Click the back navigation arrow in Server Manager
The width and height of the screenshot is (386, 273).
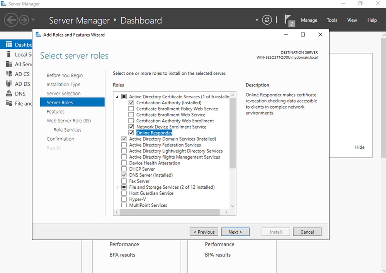click(11, 20)
